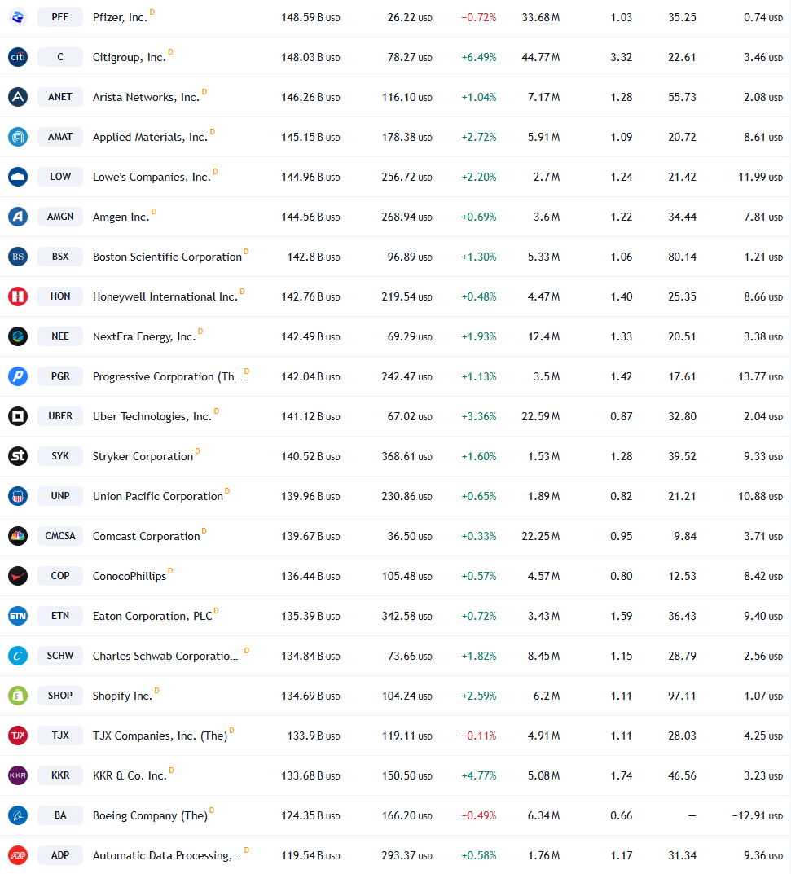Click the Eaton Corporation logo icon
This screenshot has height=874, width=791.
point(18,616)
